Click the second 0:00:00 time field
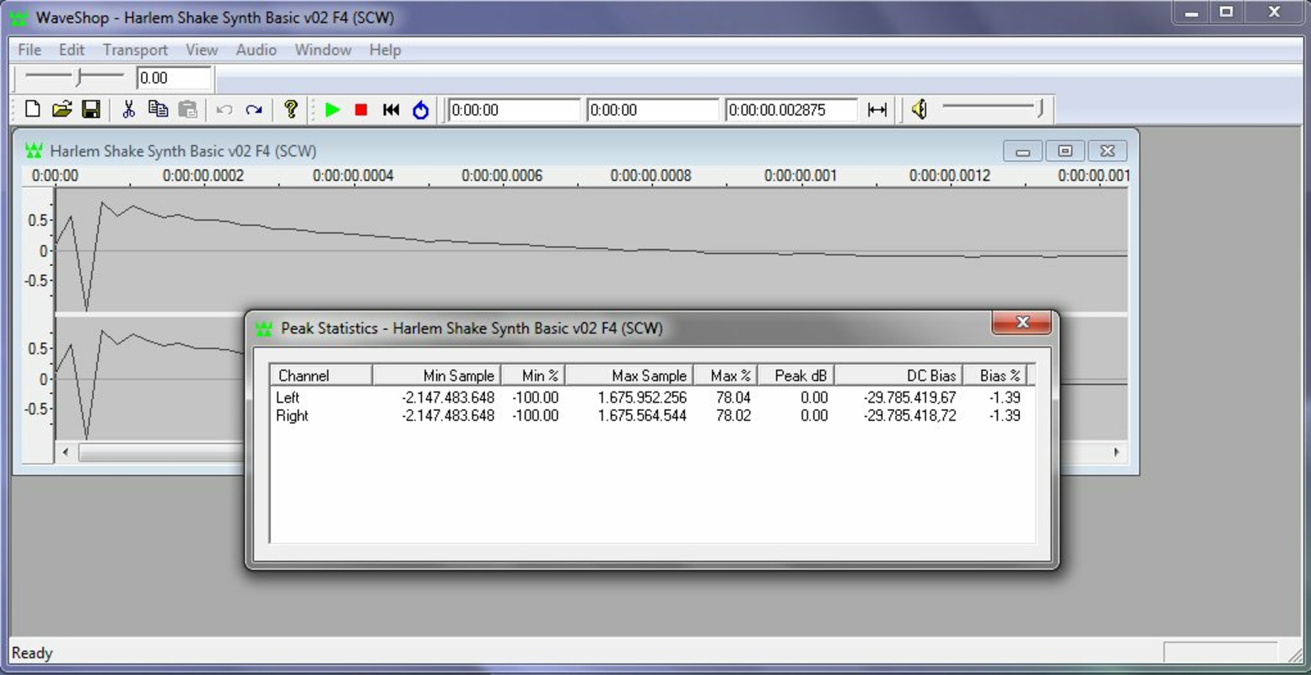1311x675 pixels. pyautogui.click(x=653, y=110)
